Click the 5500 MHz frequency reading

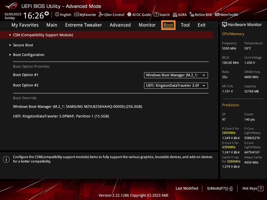229,48
